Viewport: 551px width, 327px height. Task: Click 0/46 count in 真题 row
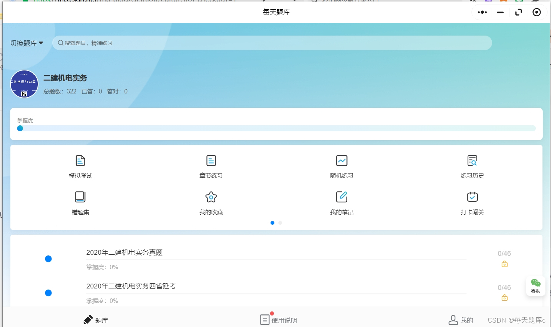click(504, 254)
